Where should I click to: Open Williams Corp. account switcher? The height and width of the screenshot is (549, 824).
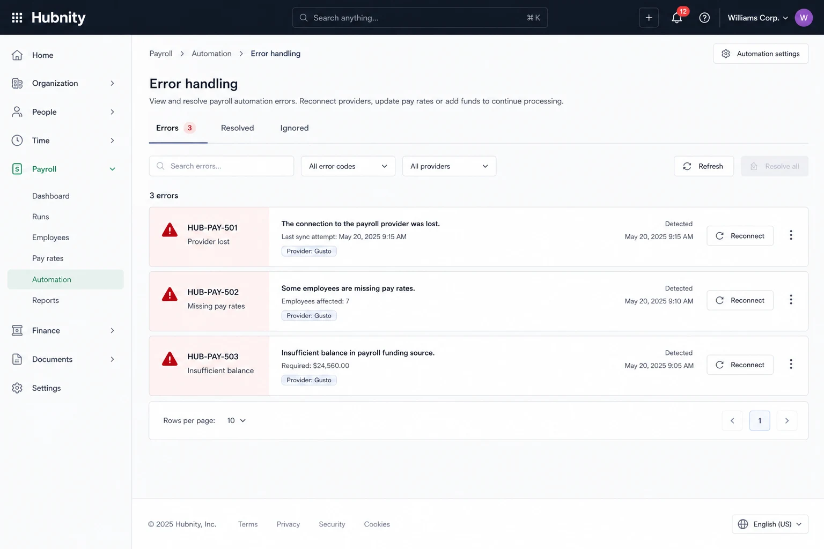[x=757, y=18]
